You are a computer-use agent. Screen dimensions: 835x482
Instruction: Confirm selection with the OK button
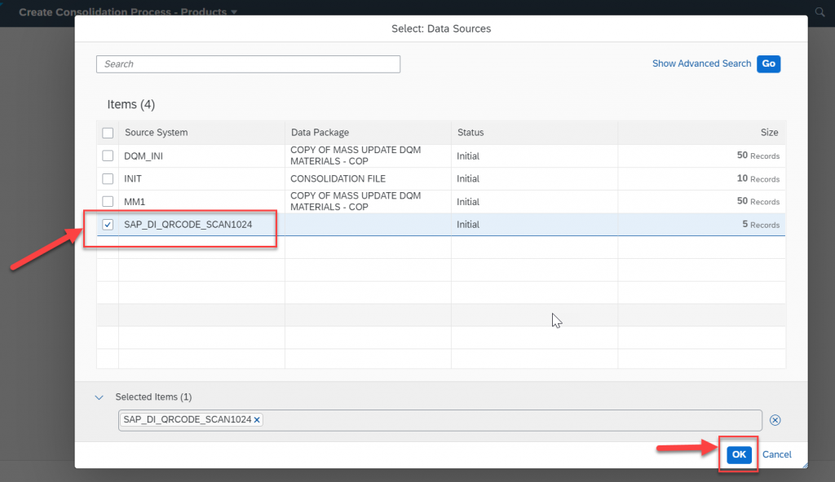coord(739,454)
